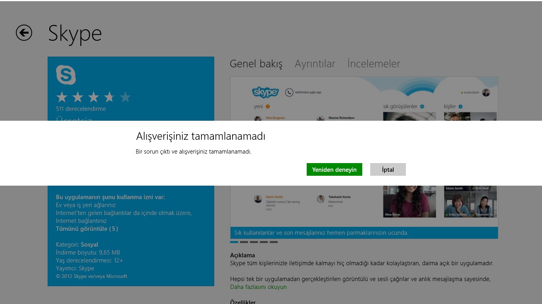This screenshot has height=304, width=542.
Task: Click the Ev veya iş yeri ağlarınız permission
Action: [86, 205]
